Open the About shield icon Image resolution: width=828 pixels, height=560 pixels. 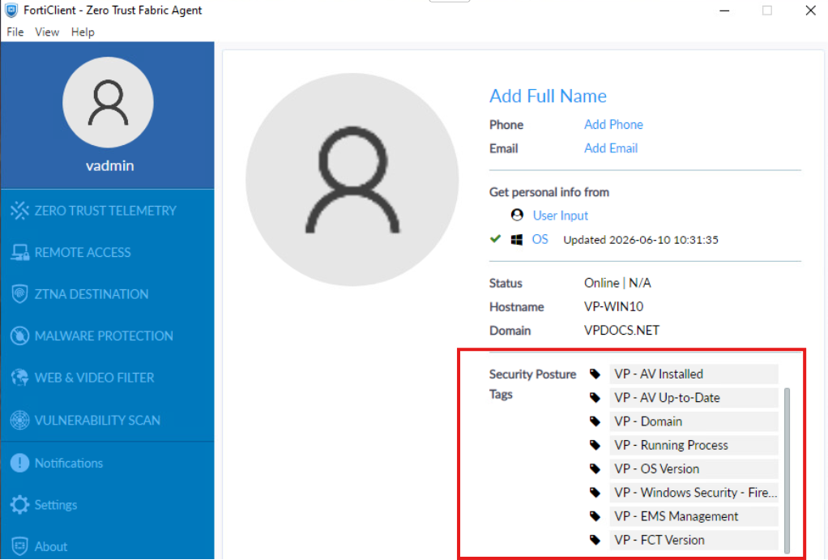point(19,546)
